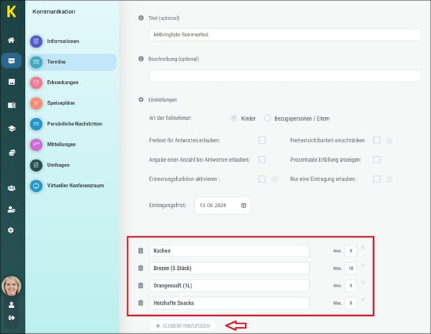The height and width of the screenshot is (334, 431).
Task: Select the Termine menu entry
Action: 72,62
